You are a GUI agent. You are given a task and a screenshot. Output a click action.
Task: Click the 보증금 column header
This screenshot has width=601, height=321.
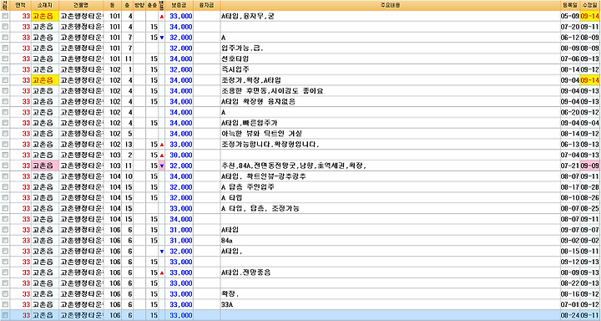pos(179,5)
